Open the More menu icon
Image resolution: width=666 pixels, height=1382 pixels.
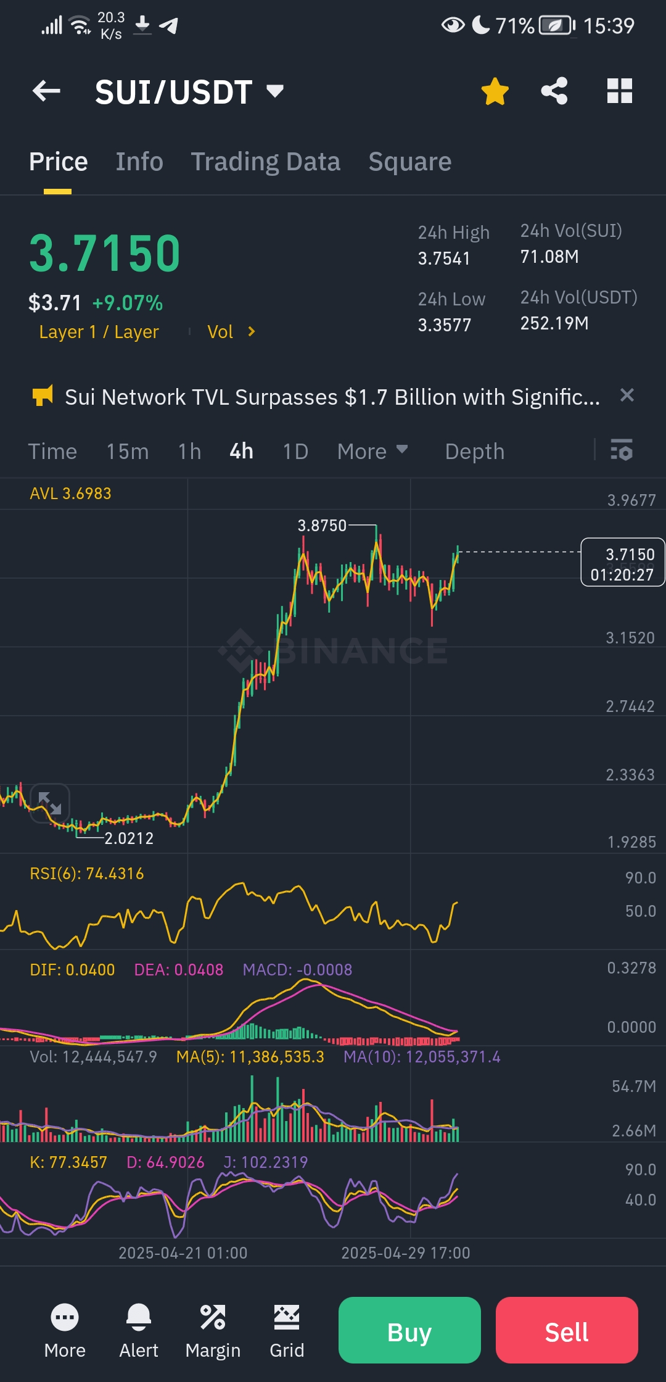[x=65, y=1332]
